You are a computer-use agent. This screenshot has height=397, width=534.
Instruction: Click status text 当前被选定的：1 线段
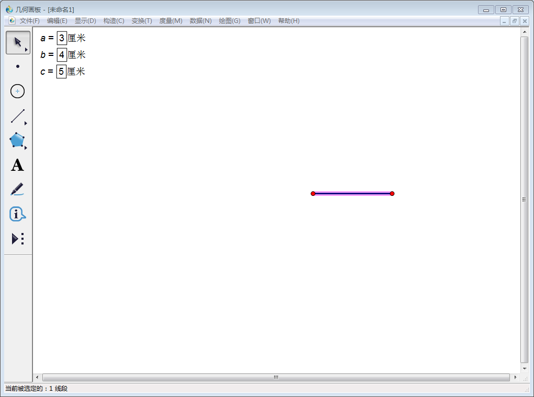37,389
